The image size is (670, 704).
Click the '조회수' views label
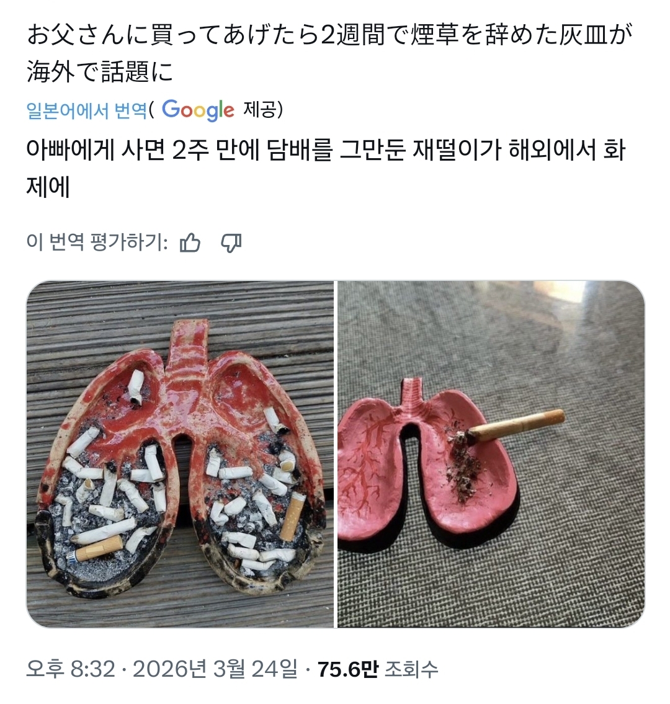pos(412,669)
